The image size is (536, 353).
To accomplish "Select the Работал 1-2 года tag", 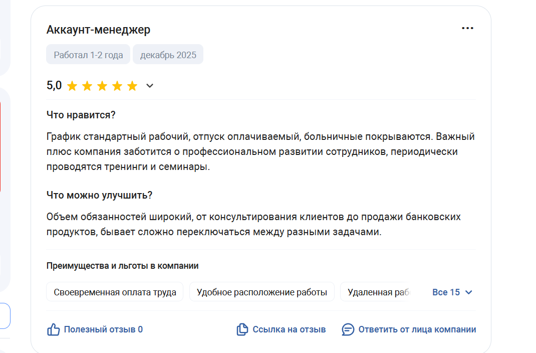I will coord(88,55).
